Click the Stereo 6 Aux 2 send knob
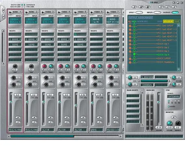This screenshot has height=146, width=185. tap(95, 85)
